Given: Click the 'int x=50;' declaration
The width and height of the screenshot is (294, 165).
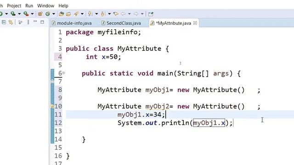Looking at the screenshot, I should tap(103, 57).
